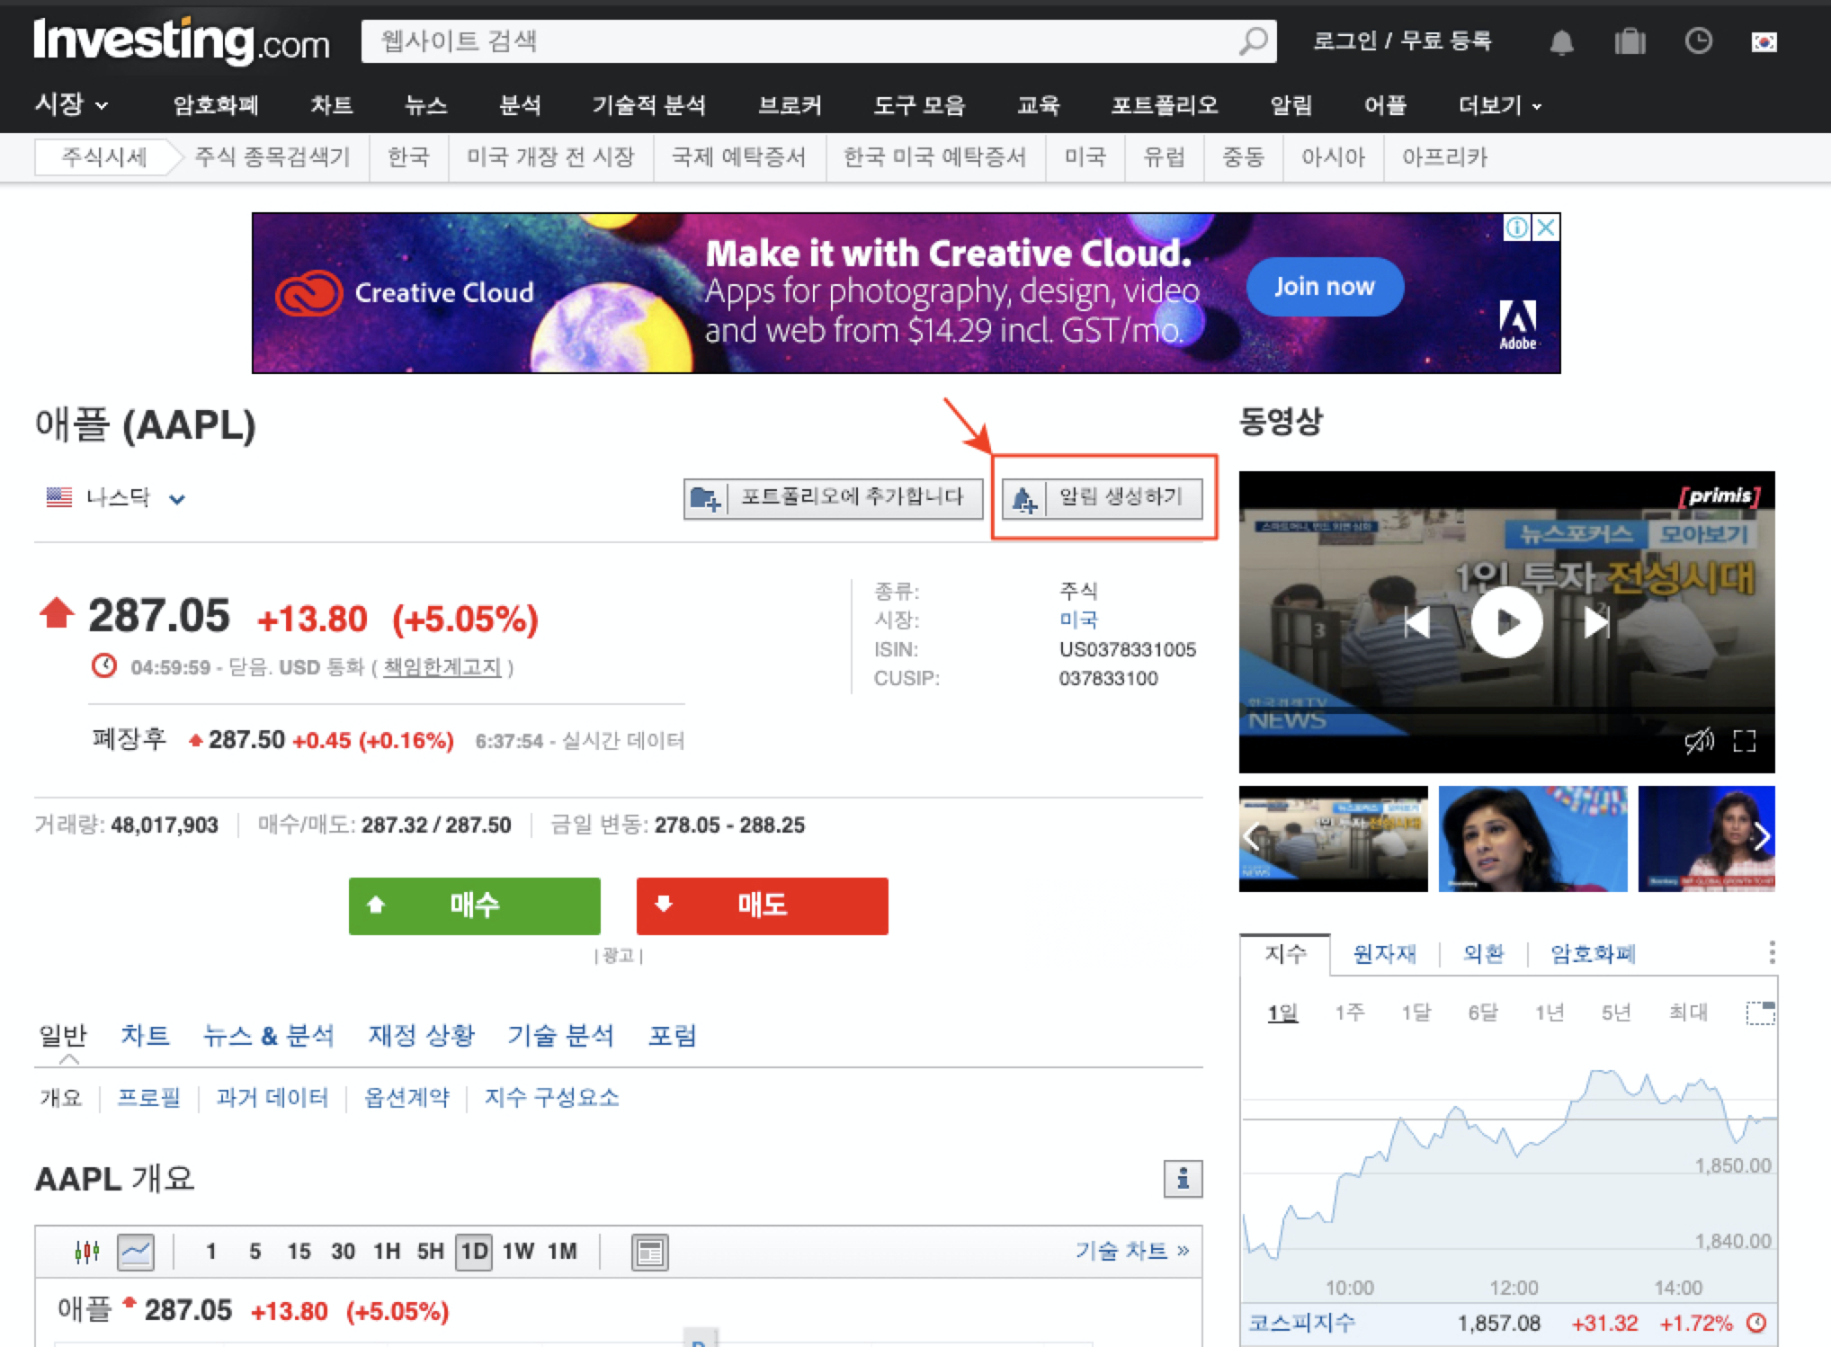Select the candlestick chart type icon

click(87, 1251)
